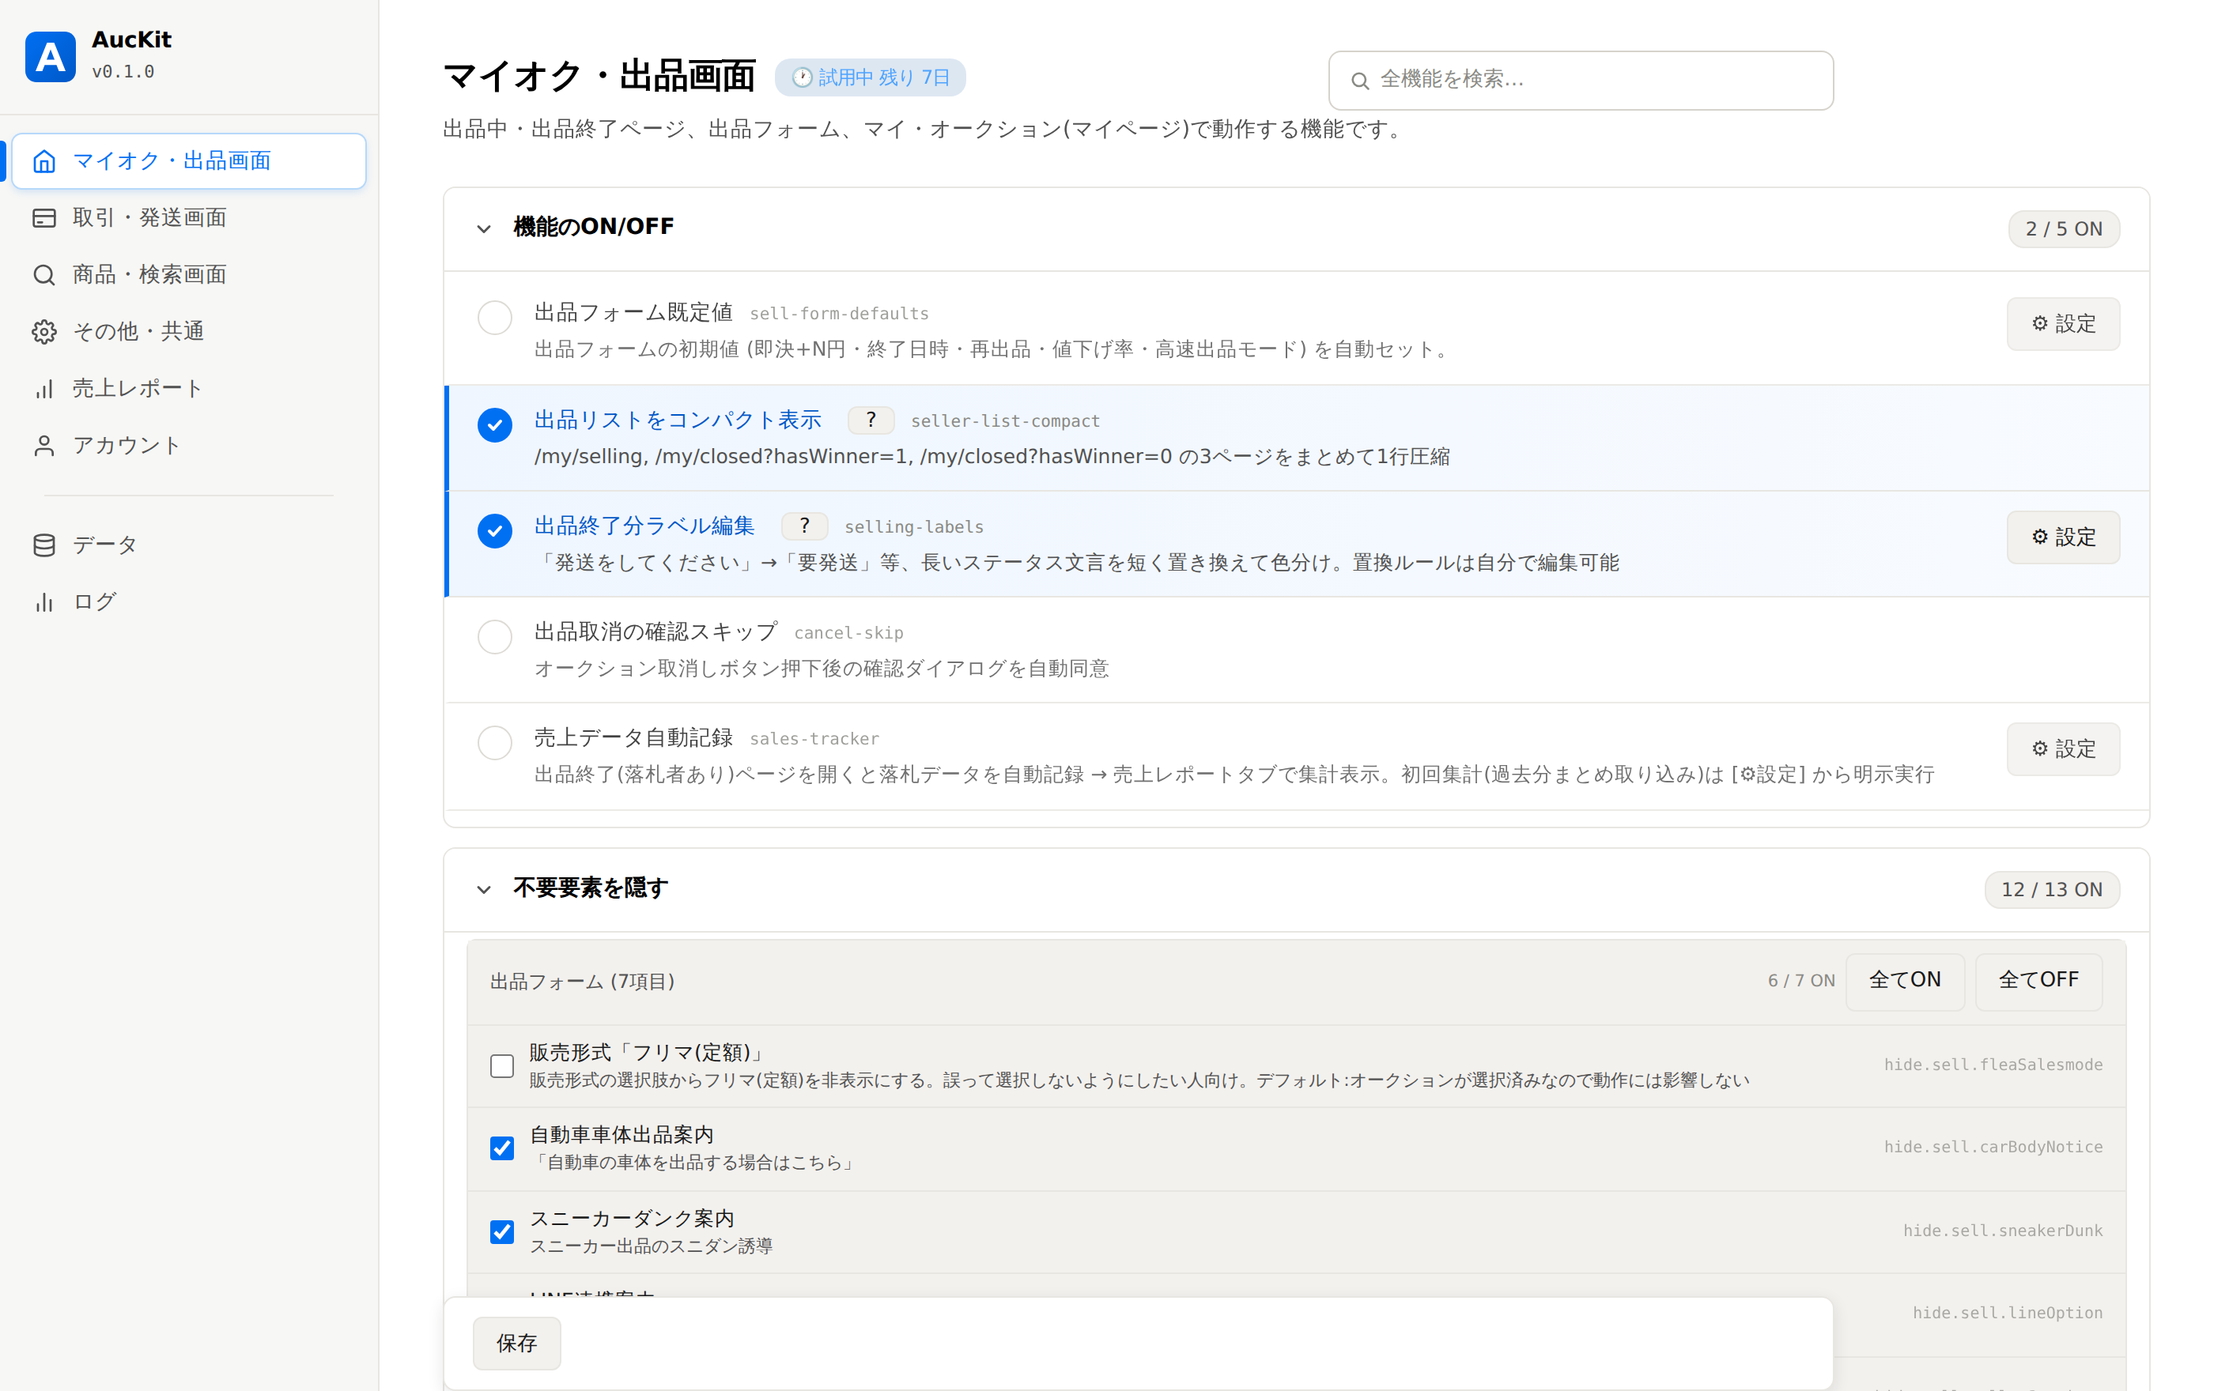Click the clock icon in the trial badge

(802, 78)
